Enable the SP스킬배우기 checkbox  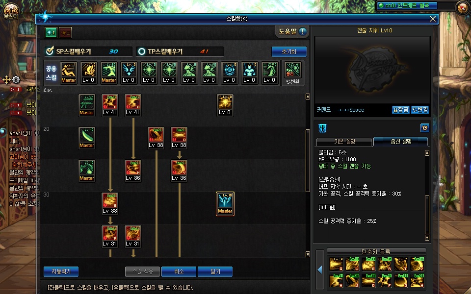(x=50, y=51)
